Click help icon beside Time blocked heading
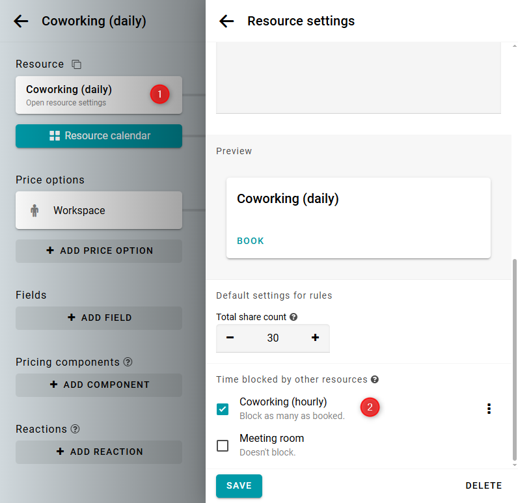Screen dimensions: 518x503 375,379
